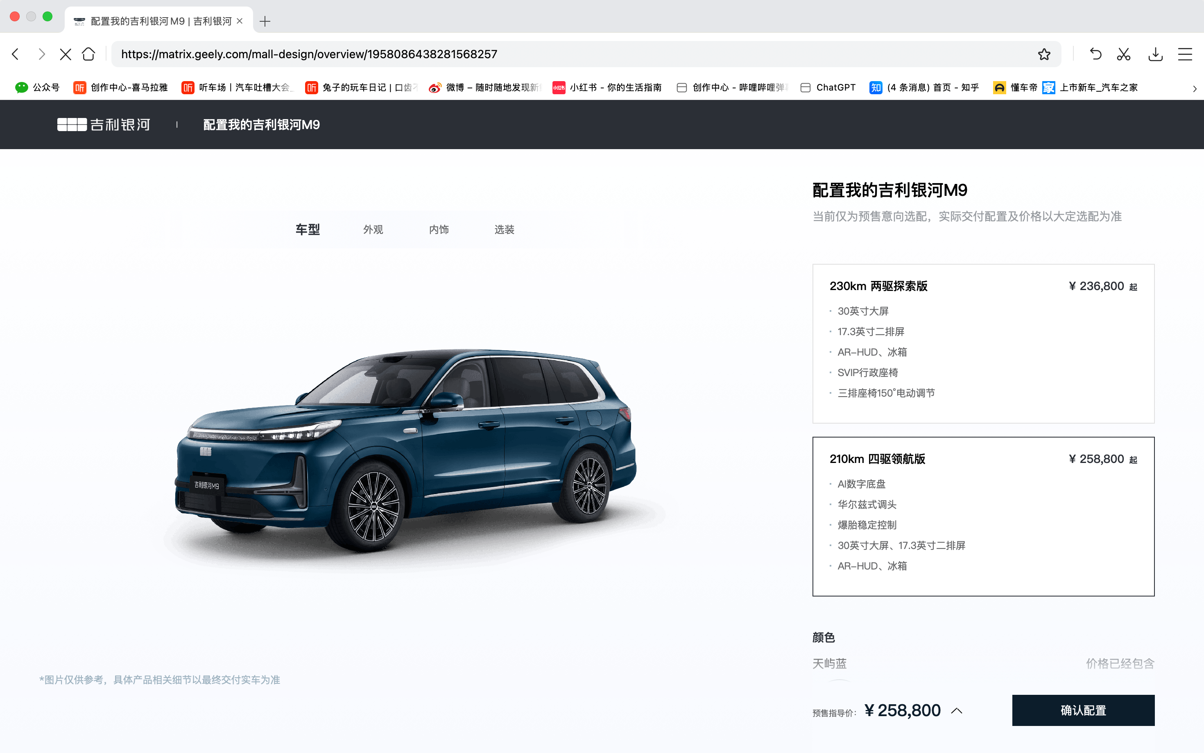Select the 230km 两驱探索版 trim option

[x=983, y=344]
